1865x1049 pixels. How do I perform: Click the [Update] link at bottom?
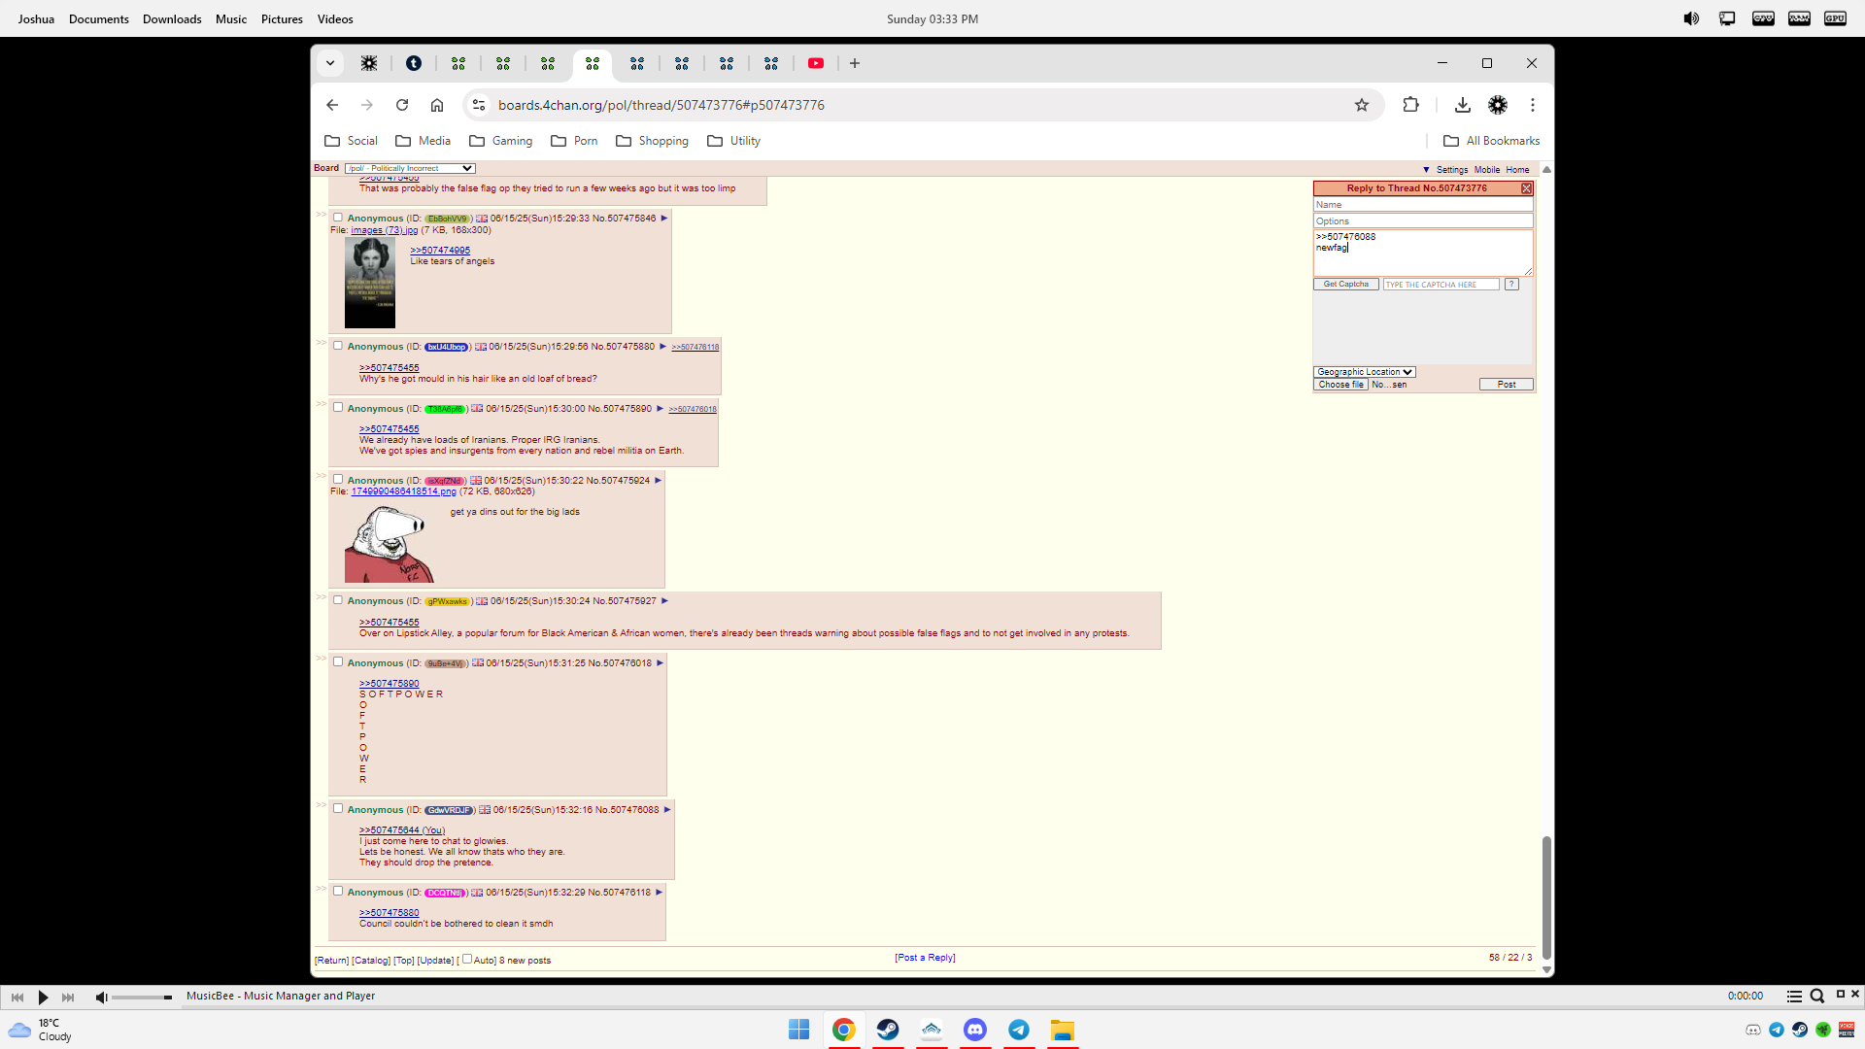point(435,961)
